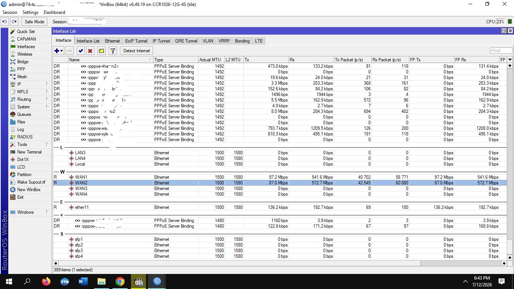Screen dimensions: 514x289
Task: Open the Partition menu item
Action: pyautogui.click(x=24, y=175)
